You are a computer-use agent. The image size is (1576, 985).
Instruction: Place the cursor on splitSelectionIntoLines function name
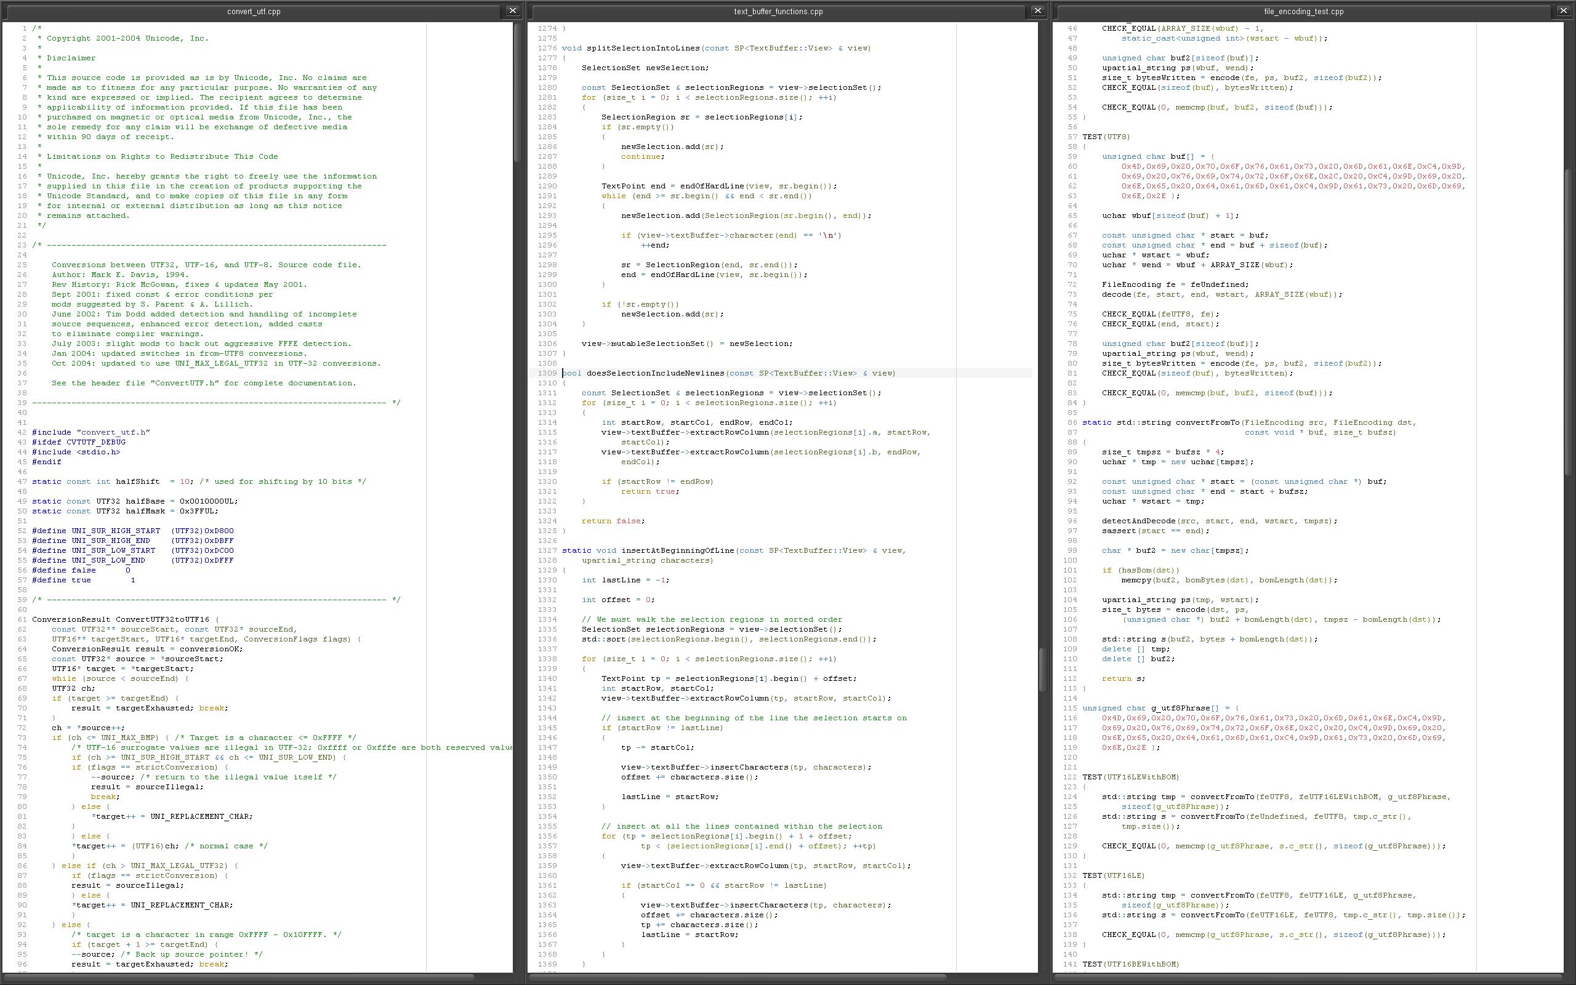tap(643, 48)
